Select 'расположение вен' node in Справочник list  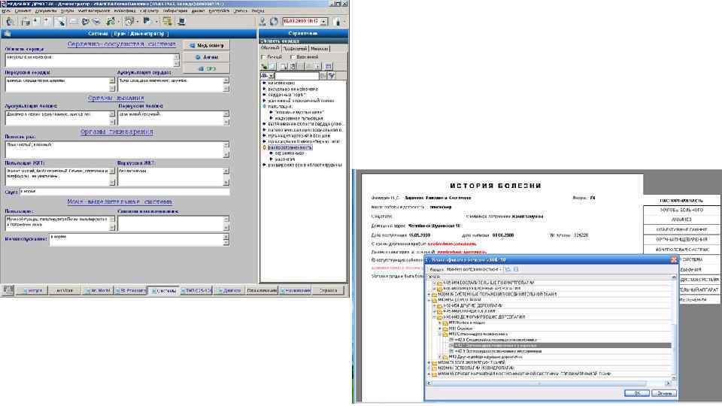(290, 147)
